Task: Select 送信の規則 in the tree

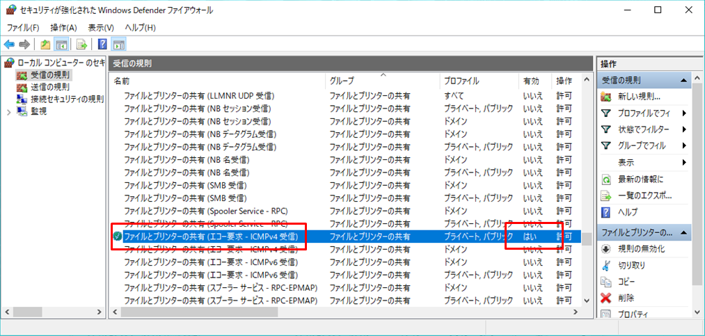Action: coord(49,87)
